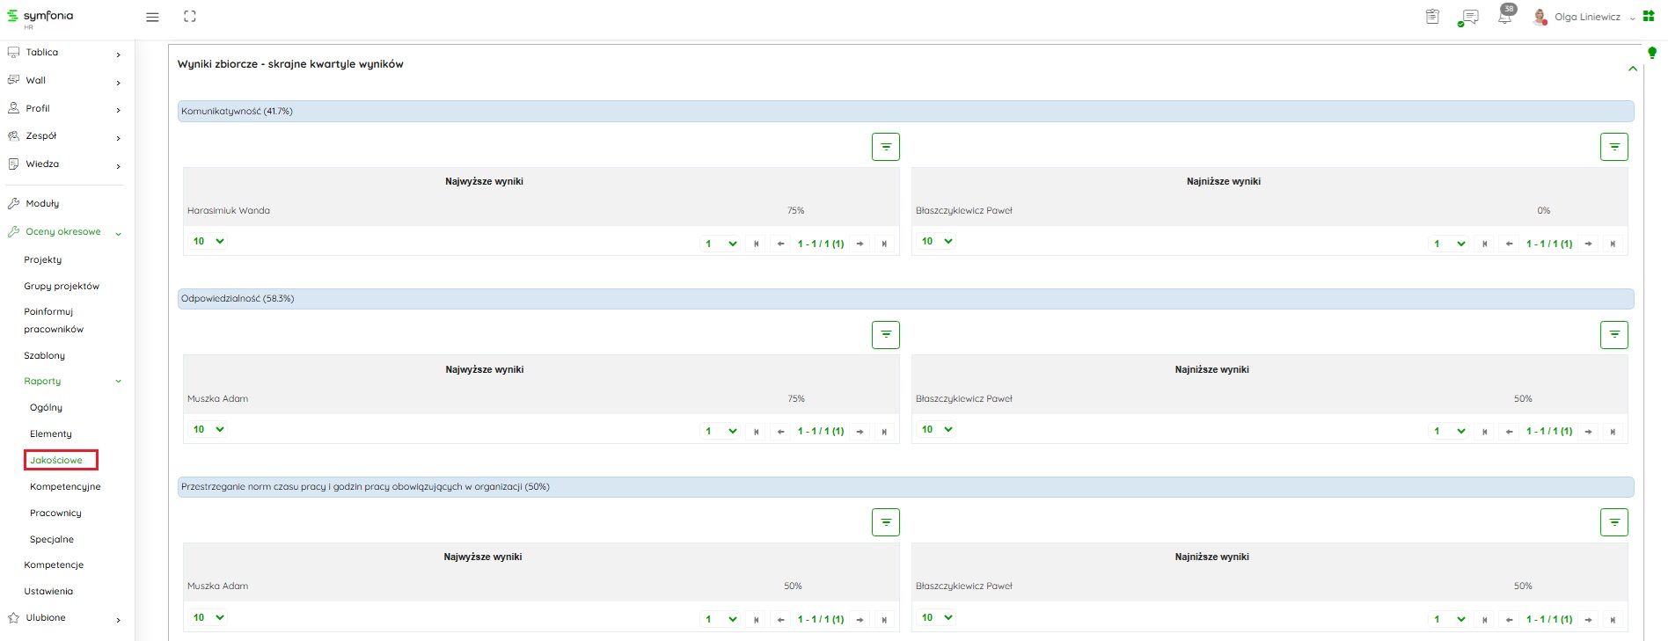Screen dimensions: 1668x641
Task: Open the Ogólny report item
Action: 46,407
